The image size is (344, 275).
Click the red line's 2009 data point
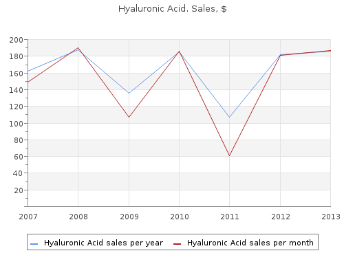[x=129, y=117]
